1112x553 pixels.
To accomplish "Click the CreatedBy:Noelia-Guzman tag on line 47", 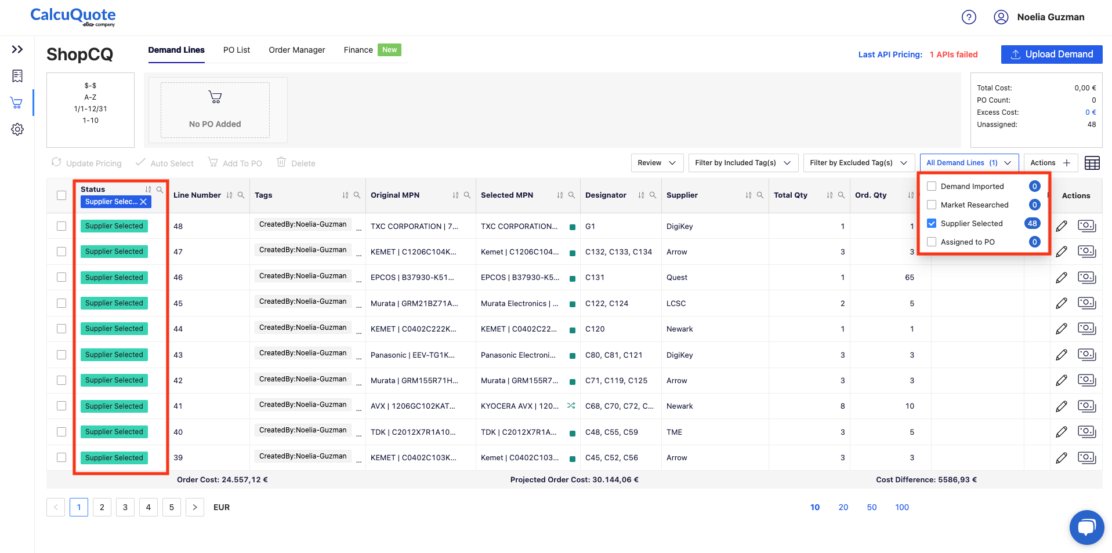I will click(x=303, y=250).
